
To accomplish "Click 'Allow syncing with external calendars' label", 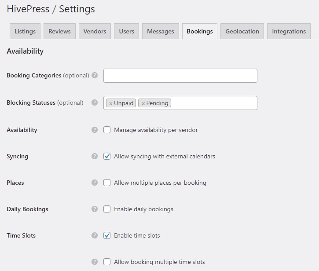I will pos(165,156).
